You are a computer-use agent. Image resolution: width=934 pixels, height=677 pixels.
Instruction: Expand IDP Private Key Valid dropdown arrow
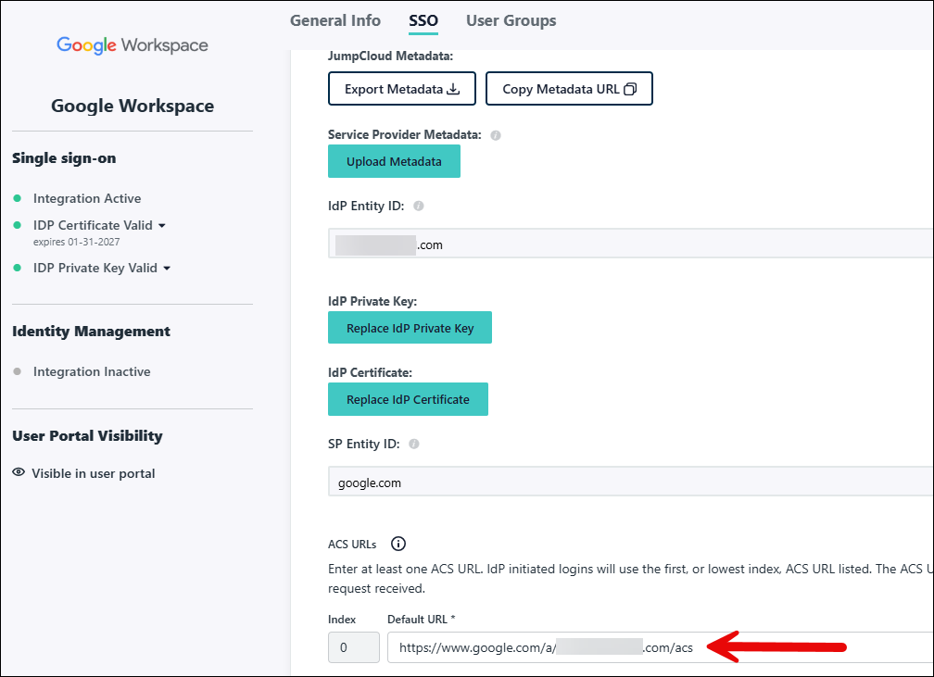(x=167, y=269)
